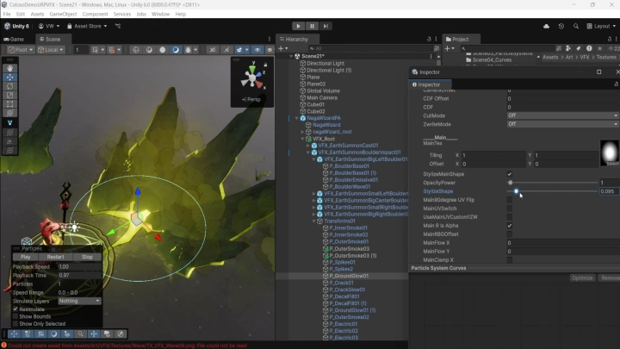Toggle the MainClamp X checkbox
Viewport: 620px width, 349px height.
pos(510,260)
